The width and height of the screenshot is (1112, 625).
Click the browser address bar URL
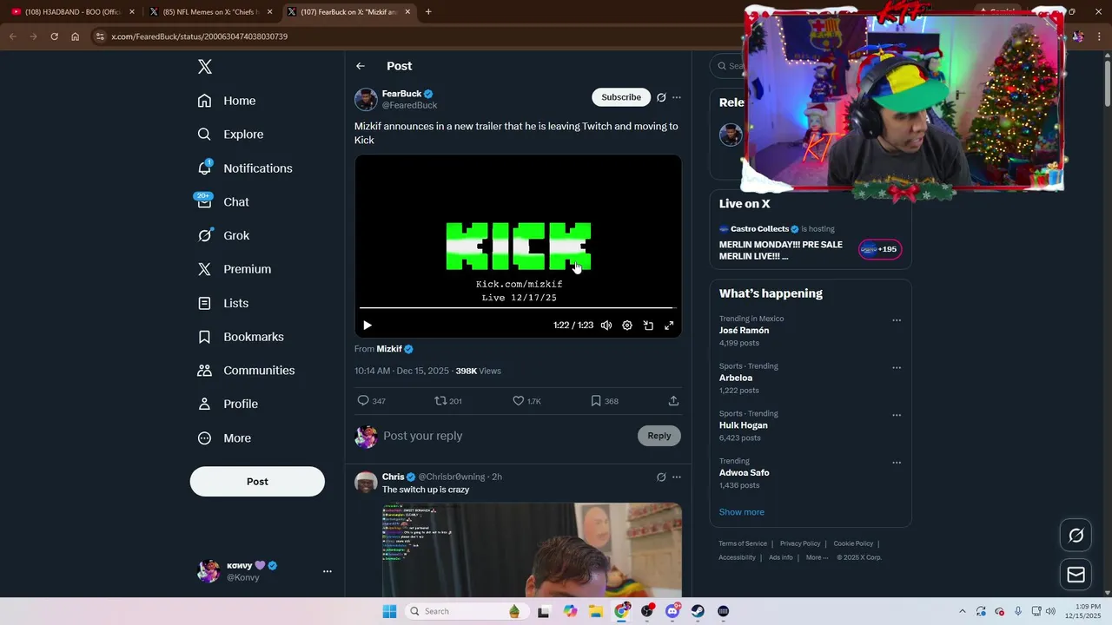[200, 36]
